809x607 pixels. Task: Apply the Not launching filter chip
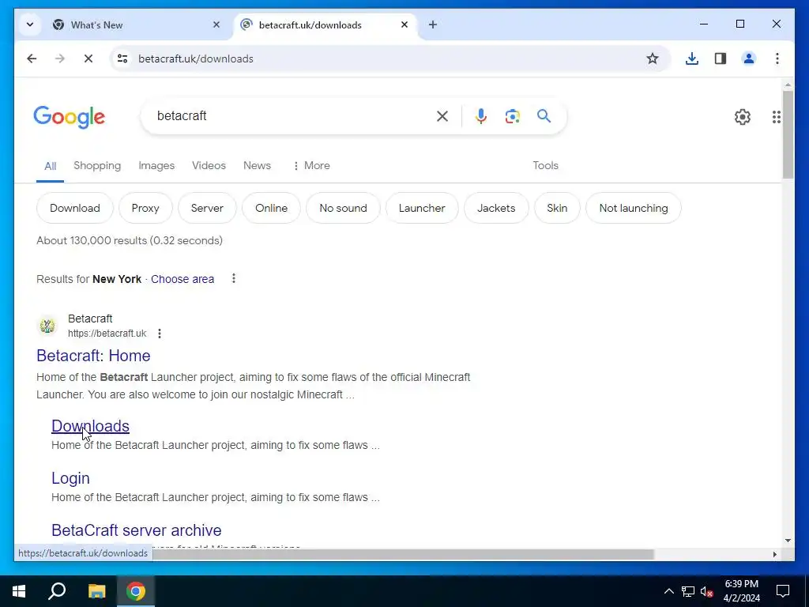[634, 208]
